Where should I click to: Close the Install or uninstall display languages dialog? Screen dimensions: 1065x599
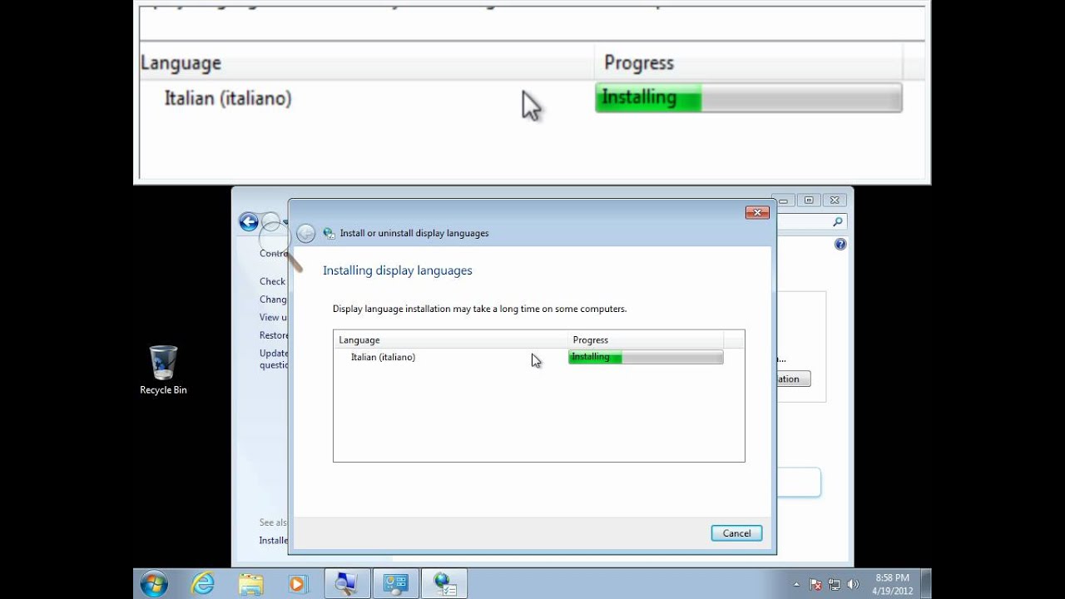(x=756, y=213)
